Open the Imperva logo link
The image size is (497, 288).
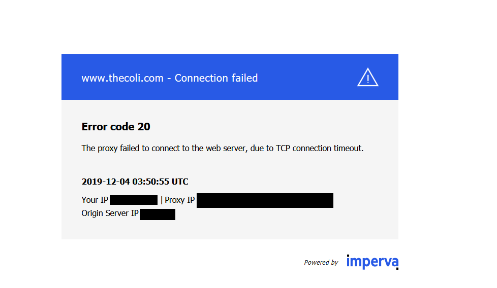coord(372,262)
